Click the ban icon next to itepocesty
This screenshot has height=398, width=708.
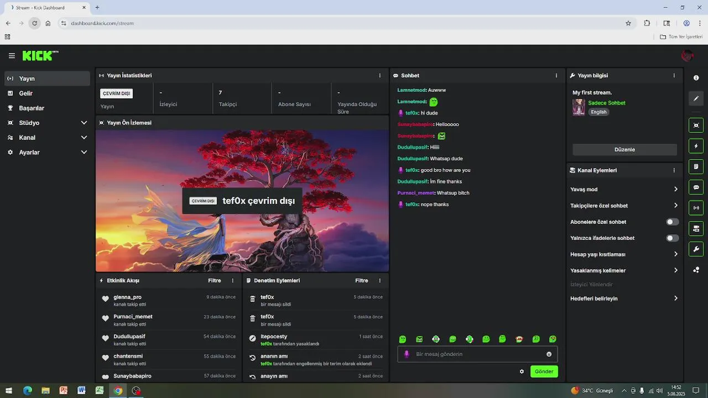tap(253, 338)
